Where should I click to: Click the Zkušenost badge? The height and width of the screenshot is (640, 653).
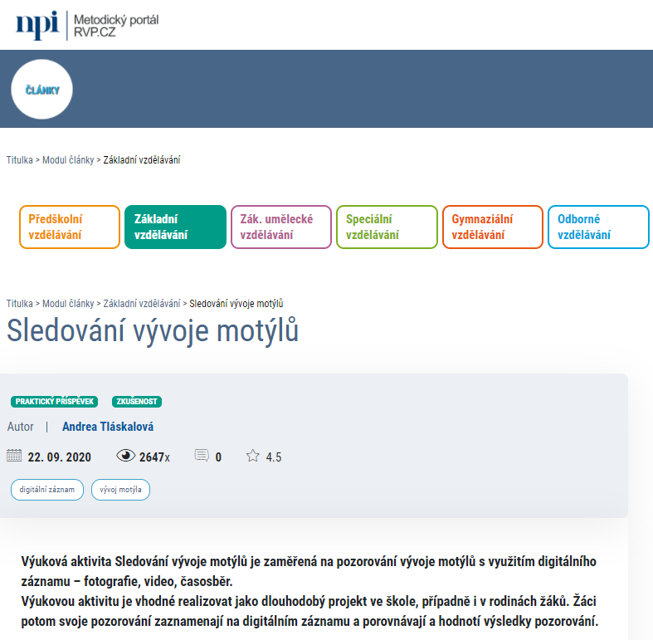coord(137,402)
